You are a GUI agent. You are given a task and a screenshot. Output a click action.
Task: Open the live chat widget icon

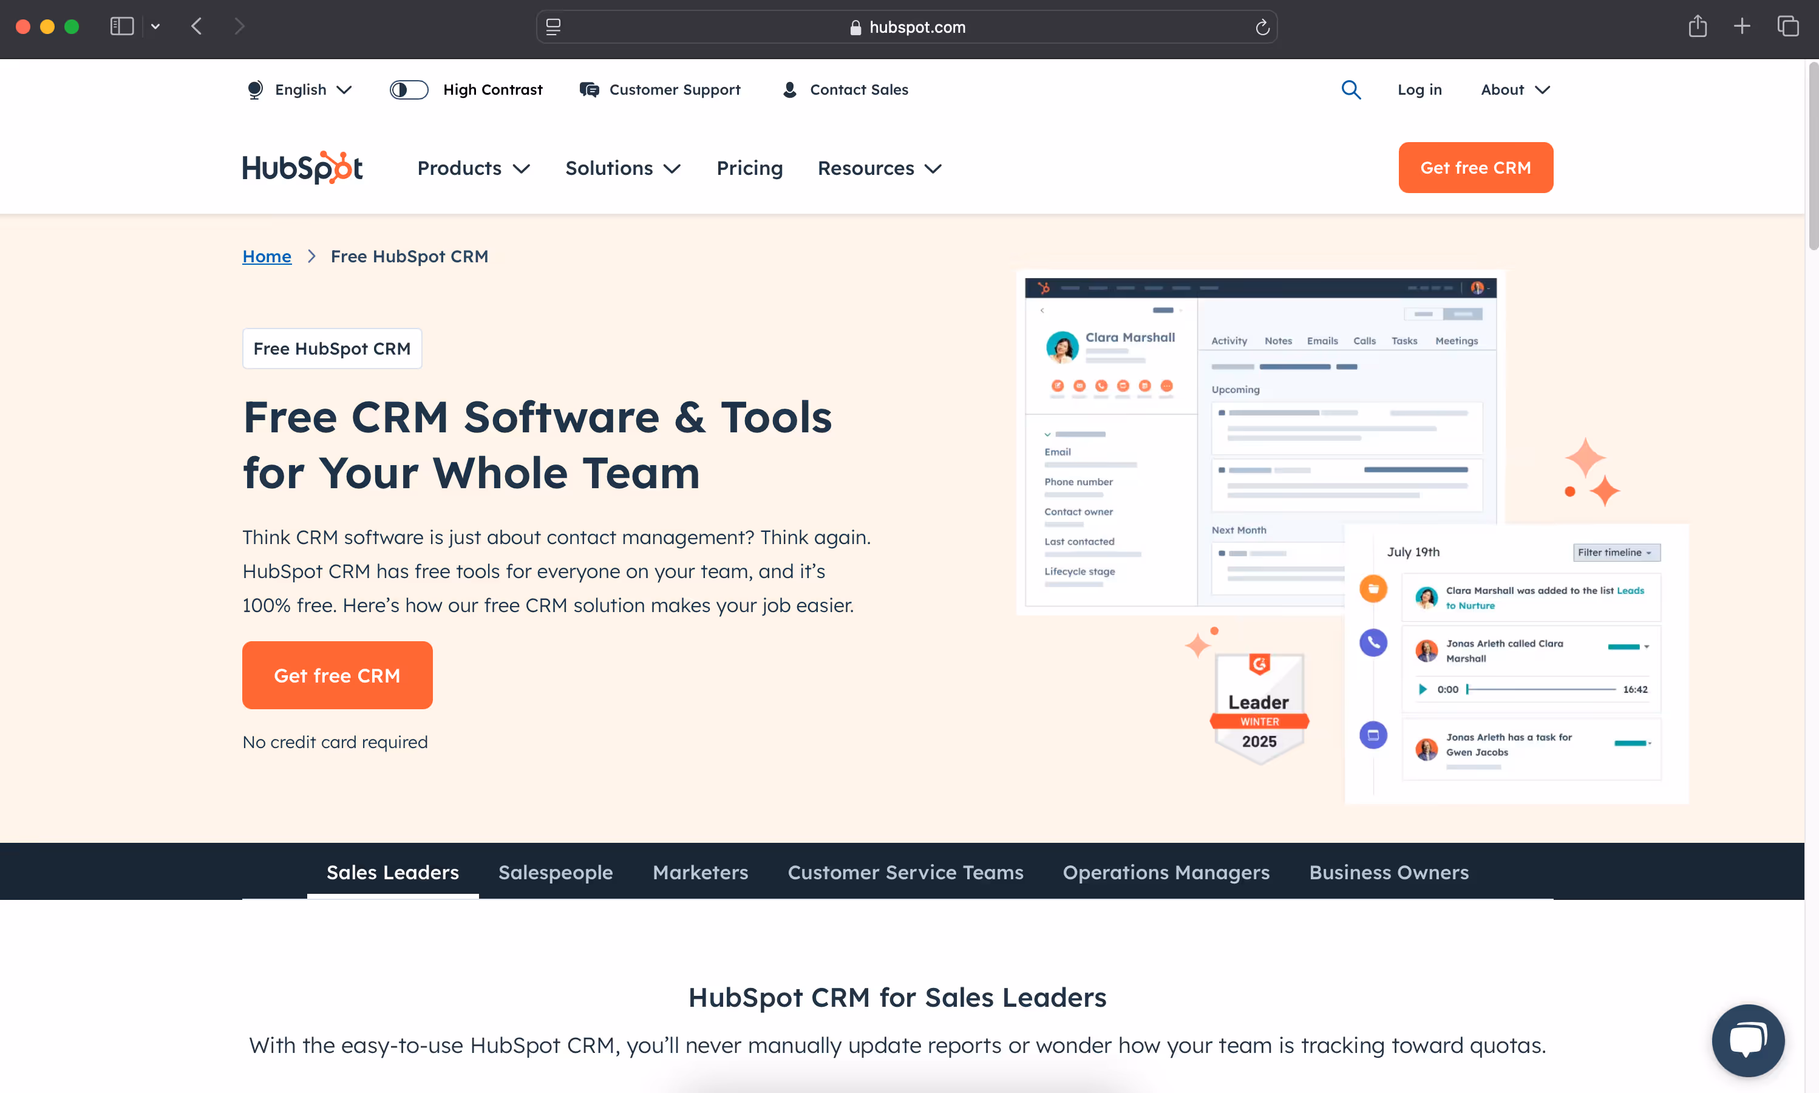[x=1747, y=1040]
